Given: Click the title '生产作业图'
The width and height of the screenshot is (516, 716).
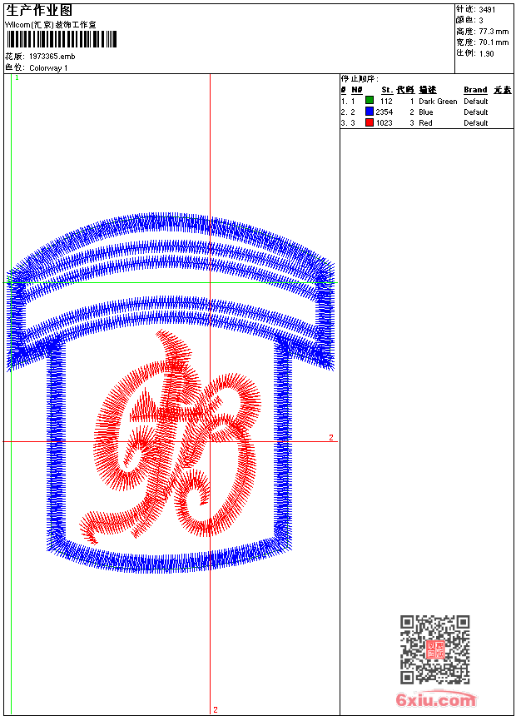Looking at the screenshot, I should pyautogui.click(x=39, y=11).
